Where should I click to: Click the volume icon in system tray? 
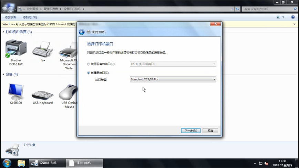(266, 164)
